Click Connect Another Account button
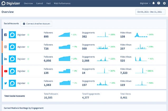 tap(36, 24)
